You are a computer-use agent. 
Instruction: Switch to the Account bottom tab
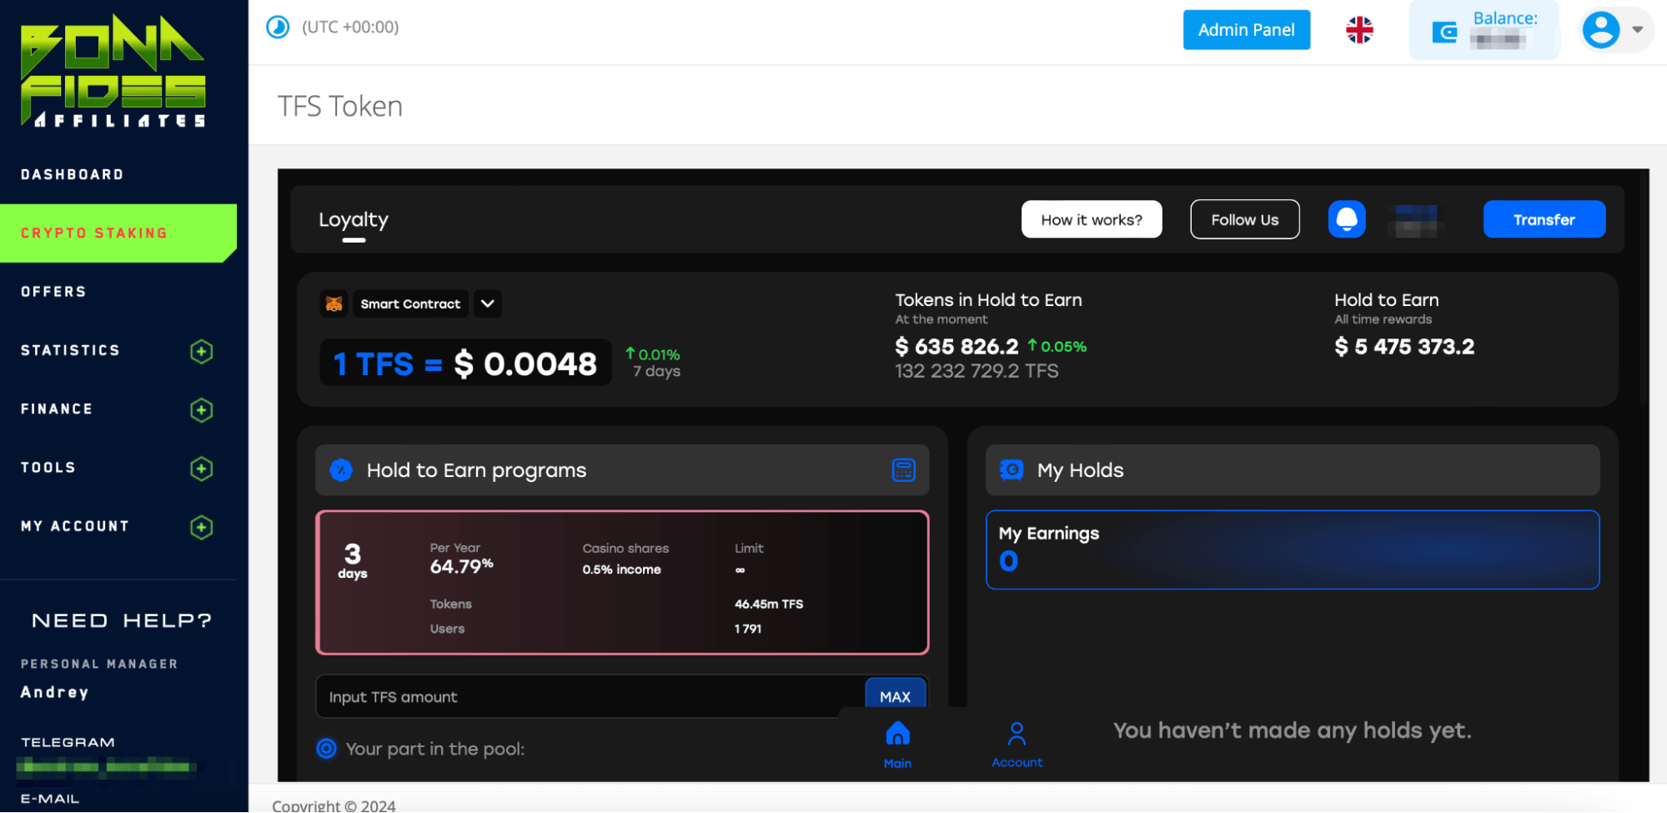[1017, 744]
